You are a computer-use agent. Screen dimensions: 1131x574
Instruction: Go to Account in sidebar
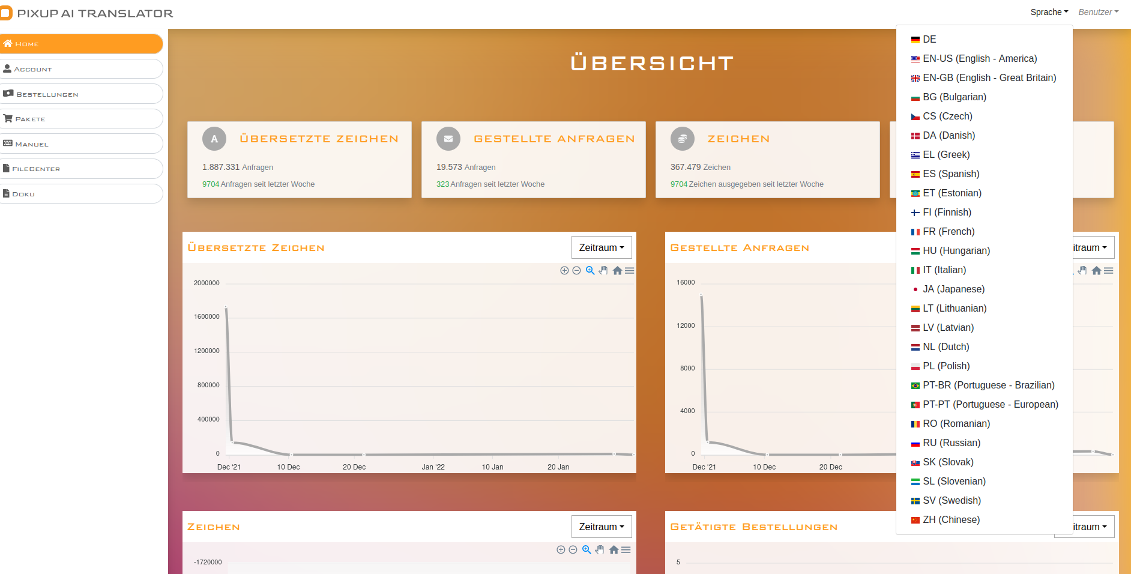(81, 69)
